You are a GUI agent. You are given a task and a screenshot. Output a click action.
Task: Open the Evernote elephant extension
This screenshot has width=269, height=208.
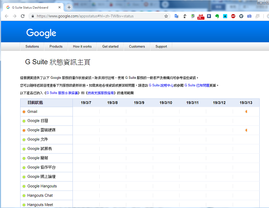click(217, 16)
